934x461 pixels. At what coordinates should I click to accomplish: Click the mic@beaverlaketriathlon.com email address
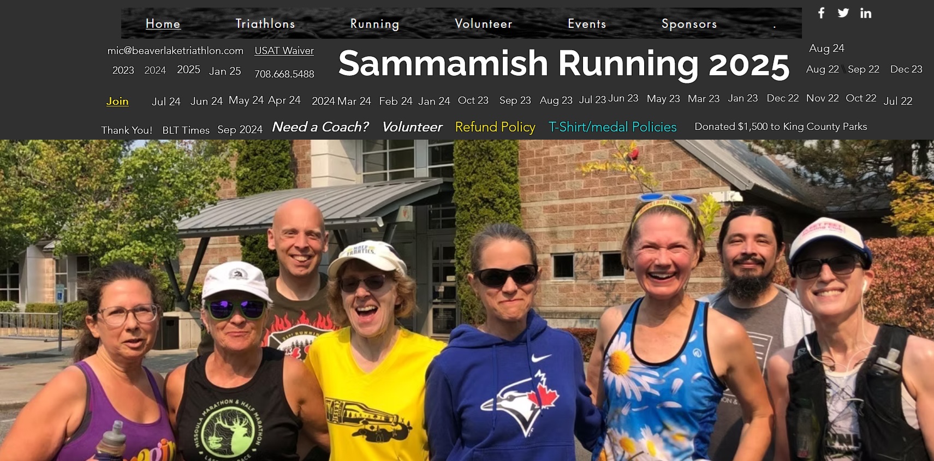click(175, 51)
